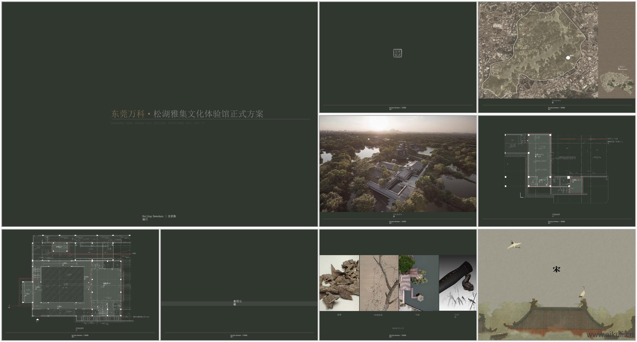637x342 pixels.
Task: Click the aerial garden pavilion image
Action: [418, 283]
